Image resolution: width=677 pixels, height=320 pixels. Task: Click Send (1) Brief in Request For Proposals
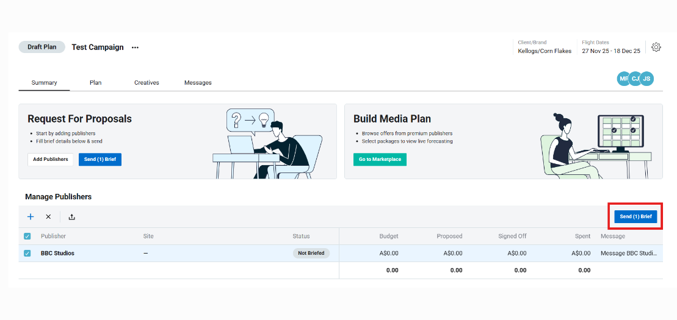[100, 159]
